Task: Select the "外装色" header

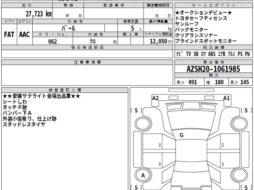Action: (75, 22)
